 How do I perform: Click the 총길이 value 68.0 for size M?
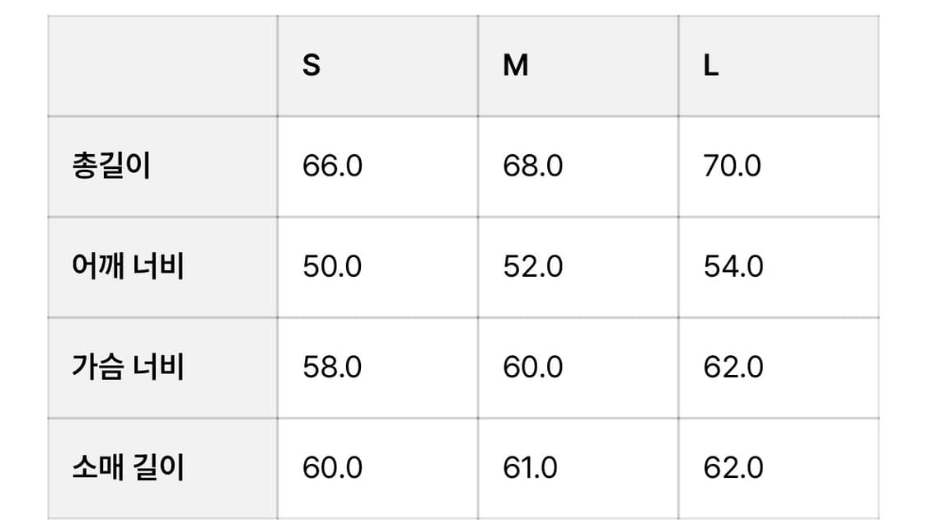(533, 166)
